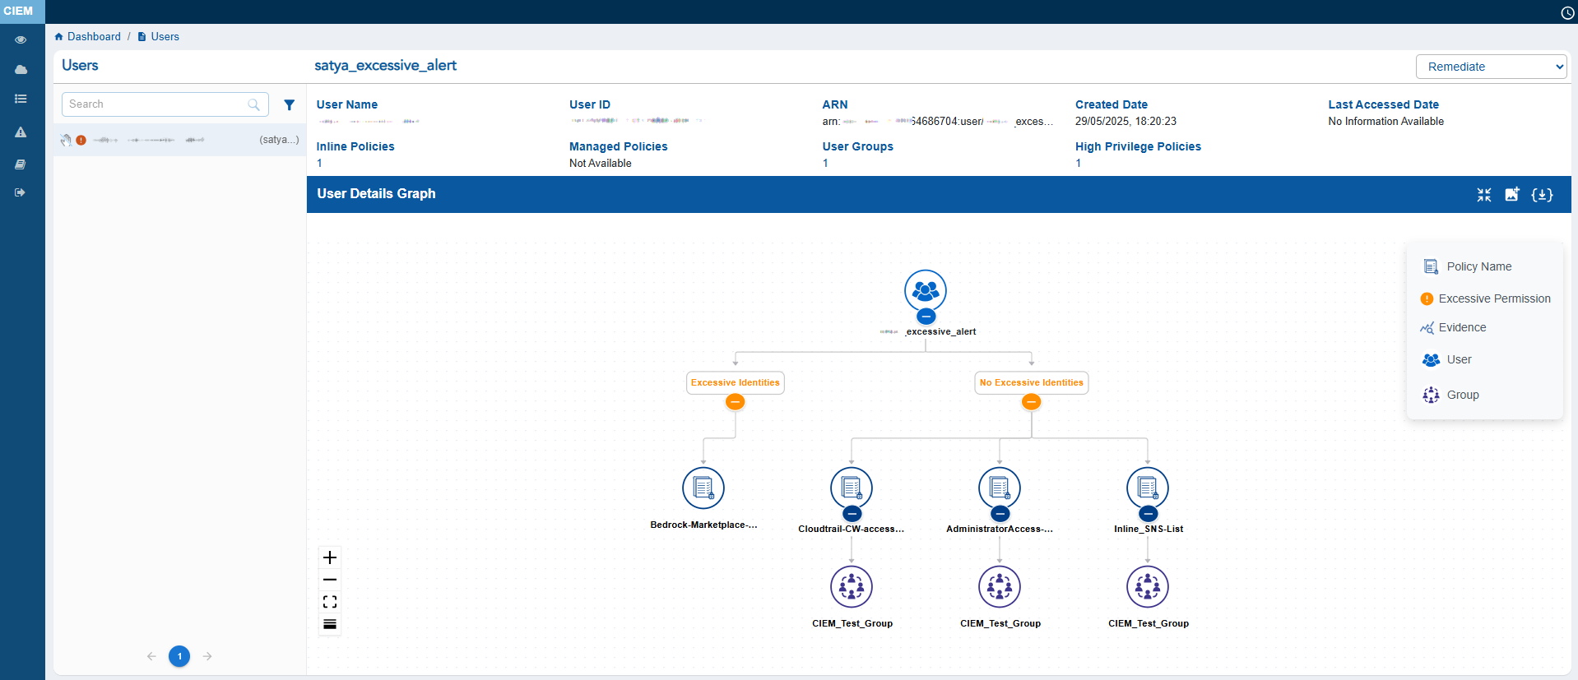Download graph JSON icon
Screen dimensions: 1578x680
[1542, 194]
